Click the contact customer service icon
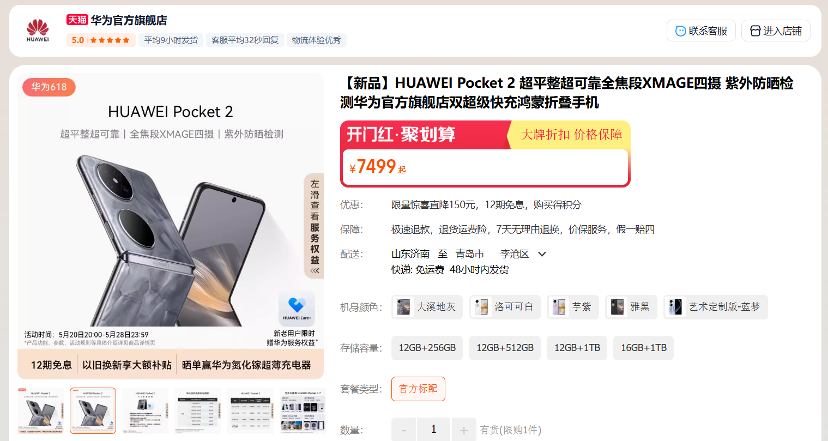Screen dimensions: 828x441 coord(680,31)
